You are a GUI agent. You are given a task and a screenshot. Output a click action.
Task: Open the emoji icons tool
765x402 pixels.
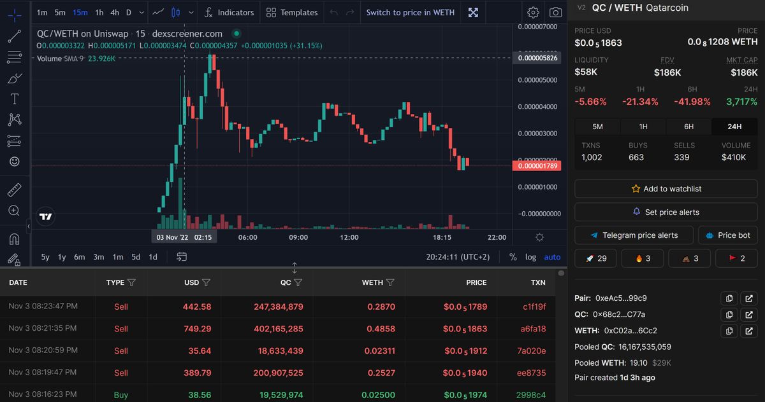pyautogui.click(x=15, y=162)
